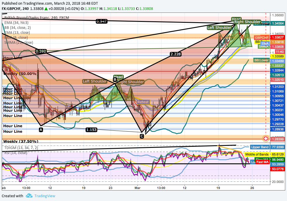
Task: Select the O:1.33997 open value
Action: pos(90,8)
